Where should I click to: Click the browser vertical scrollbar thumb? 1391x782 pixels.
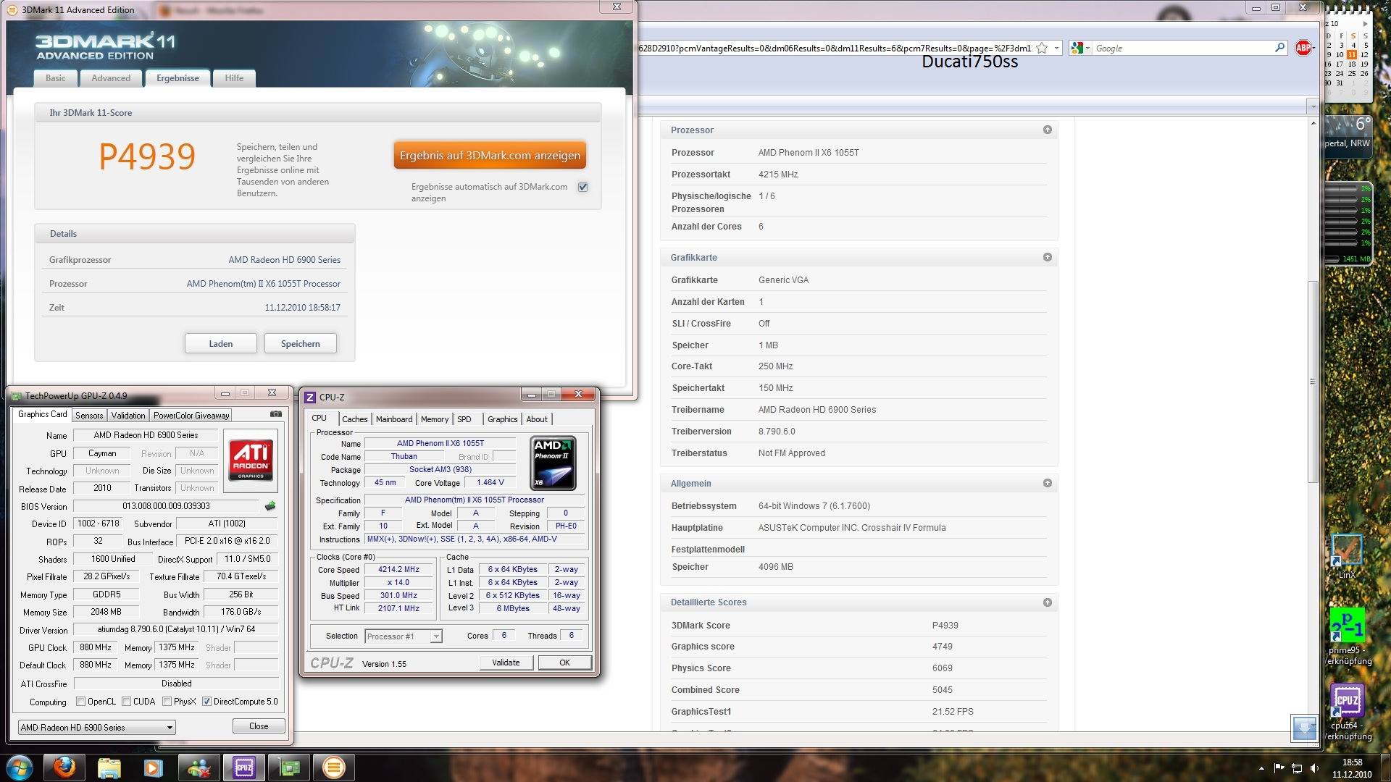tap(1313, 382)
